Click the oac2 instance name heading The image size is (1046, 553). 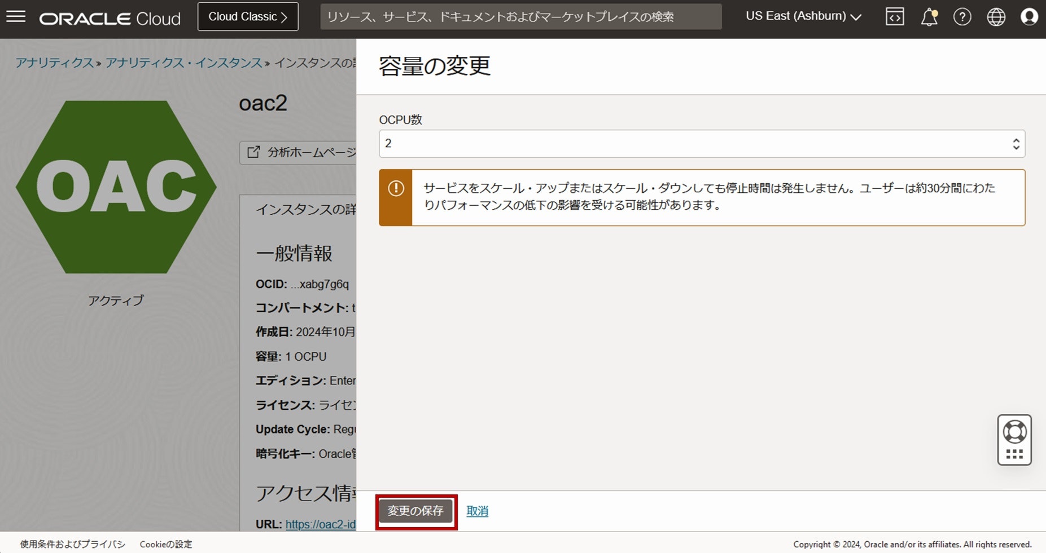point(263,103)
